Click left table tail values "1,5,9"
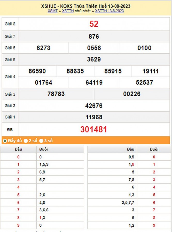The width and height of the screenshot is (172, 232). [44, 164]
